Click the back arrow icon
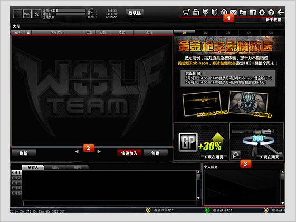Image resolution: width=296 pixels, height=222 pixels. coord(281,13)
